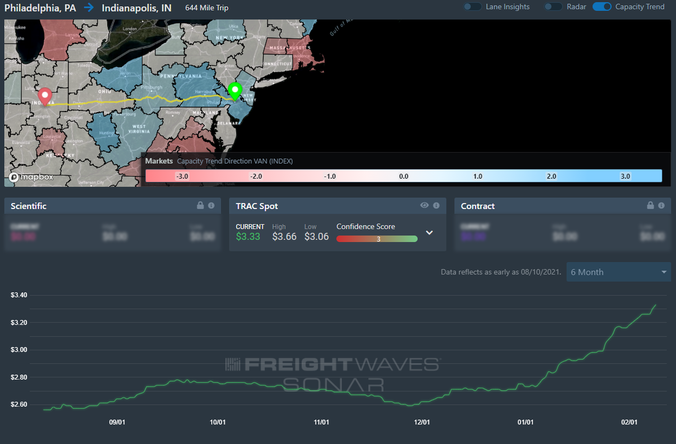Click the blue route direction arrow
The width and height of the screenshot is (676, 444).
89,8
